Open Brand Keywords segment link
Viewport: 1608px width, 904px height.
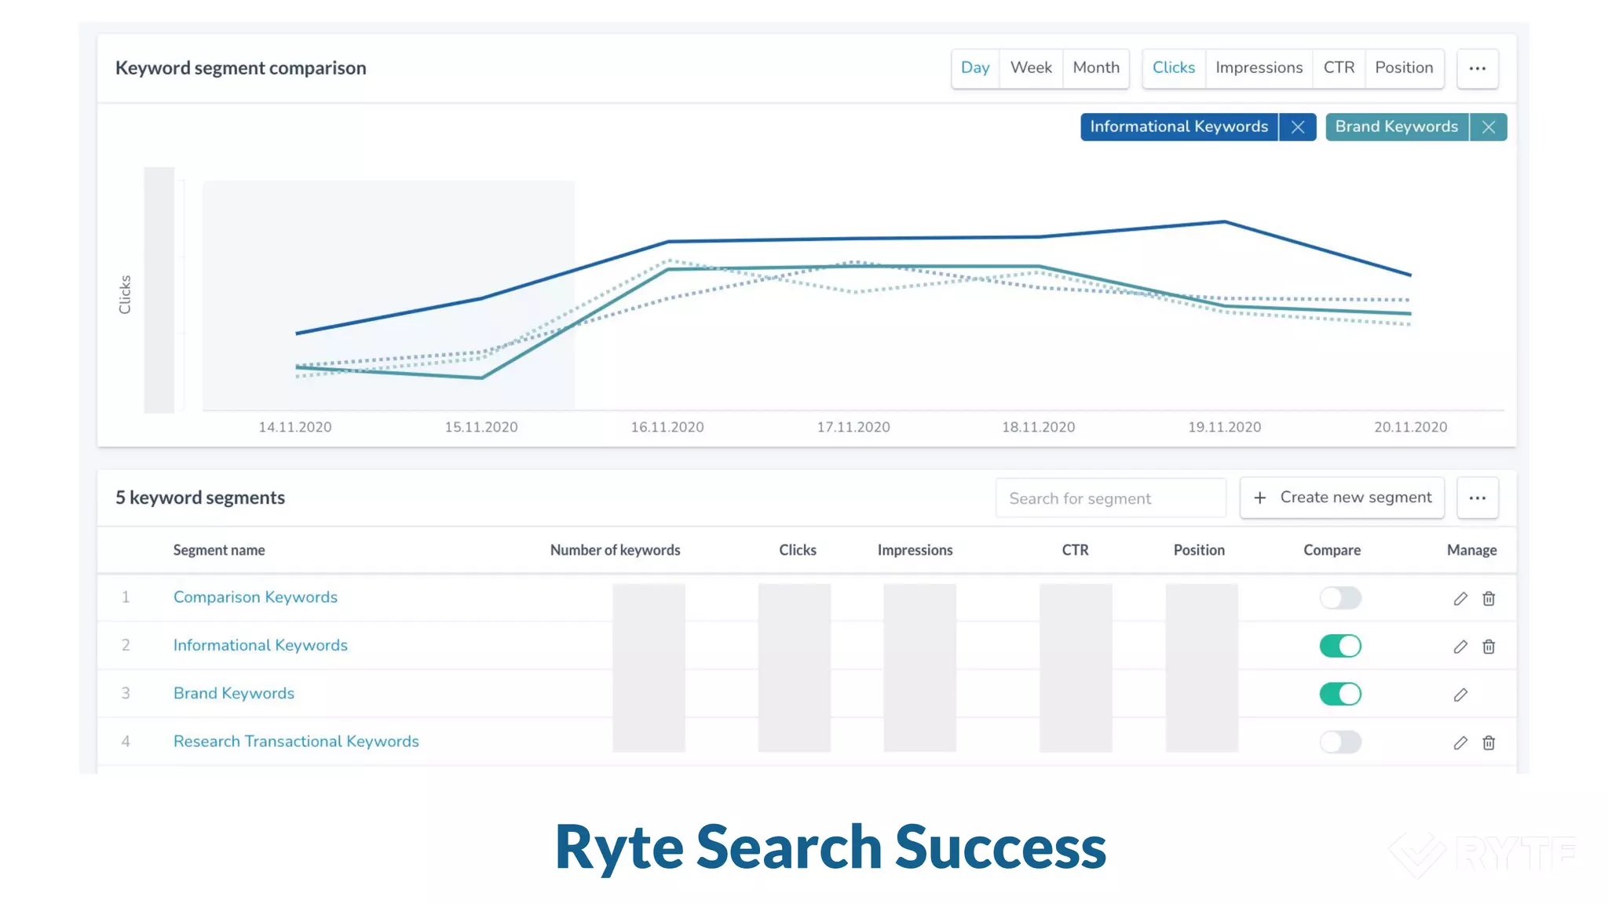234,694
